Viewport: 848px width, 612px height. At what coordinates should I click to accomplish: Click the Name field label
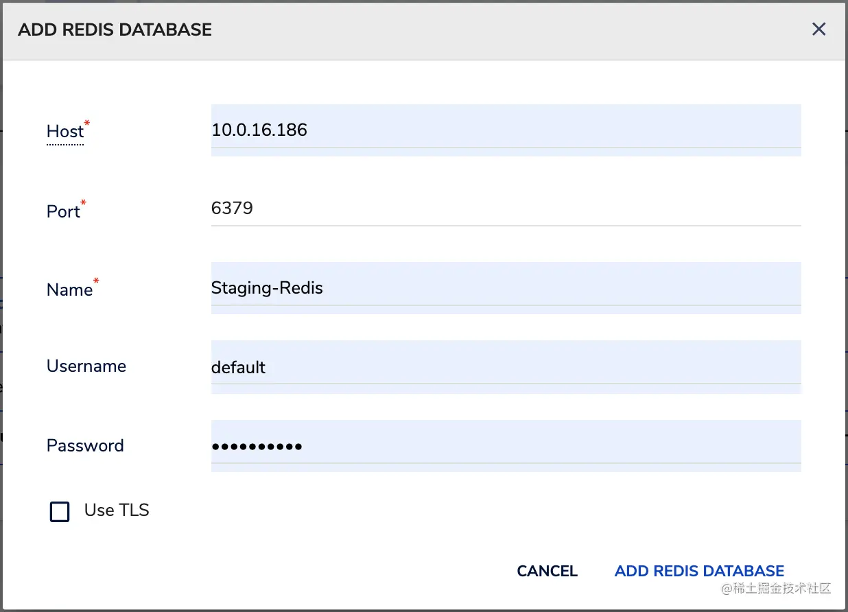tap(69, 290)
